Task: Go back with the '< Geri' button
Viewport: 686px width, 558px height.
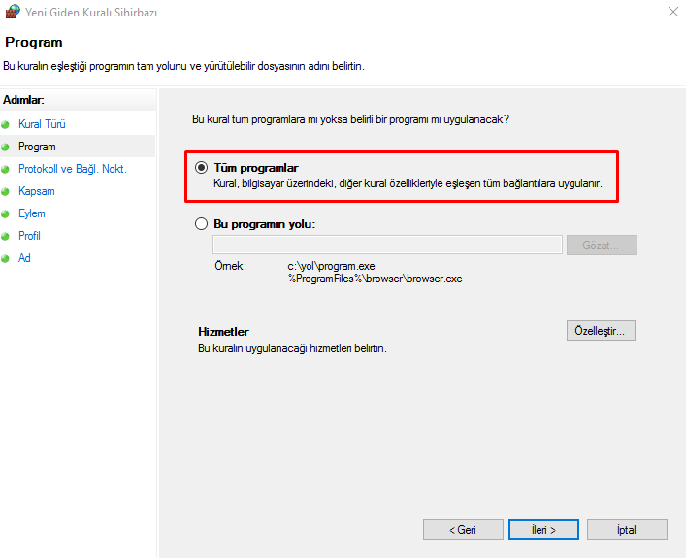Action: [463, 530]
